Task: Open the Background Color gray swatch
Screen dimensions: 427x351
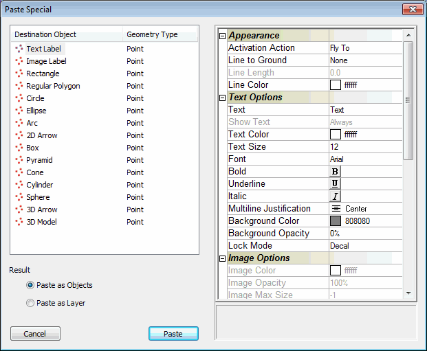Action: click(x=336, y=221)
